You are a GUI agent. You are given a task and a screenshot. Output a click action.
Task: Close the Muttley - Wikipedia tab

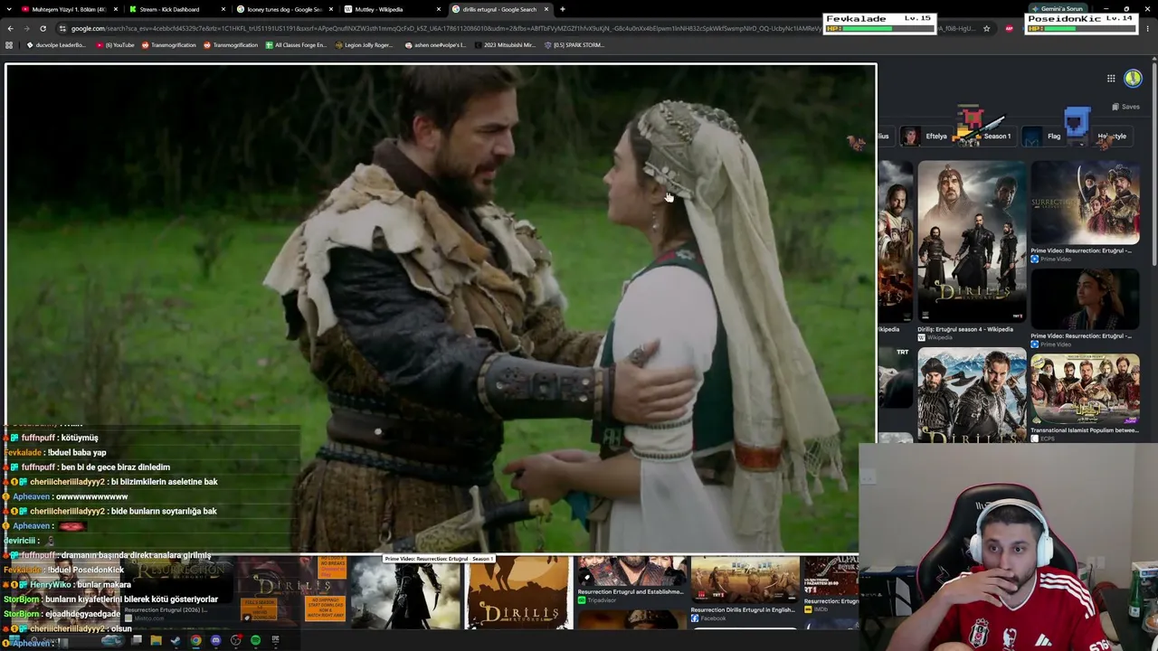coord(439,9)
